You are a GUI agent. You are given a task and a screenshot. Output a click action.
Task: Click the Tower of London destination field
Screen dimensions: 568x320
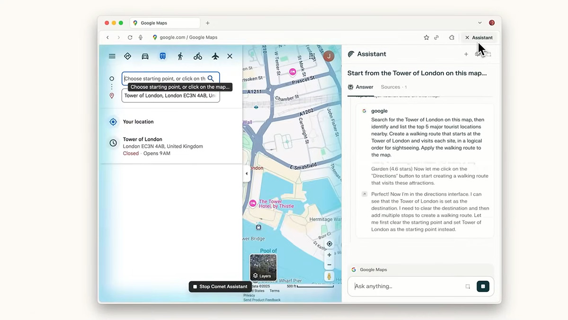coord(170,96)
